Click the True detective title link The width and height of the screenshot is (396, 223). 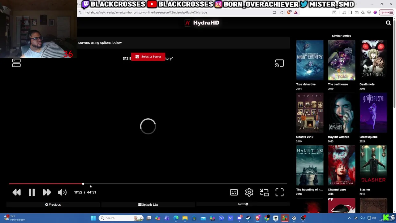click(x=306, y=84)
